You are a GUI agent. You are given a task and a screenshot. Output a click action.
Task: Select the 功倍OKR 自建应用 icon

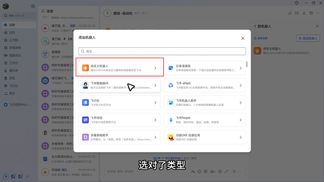(171, 137)
